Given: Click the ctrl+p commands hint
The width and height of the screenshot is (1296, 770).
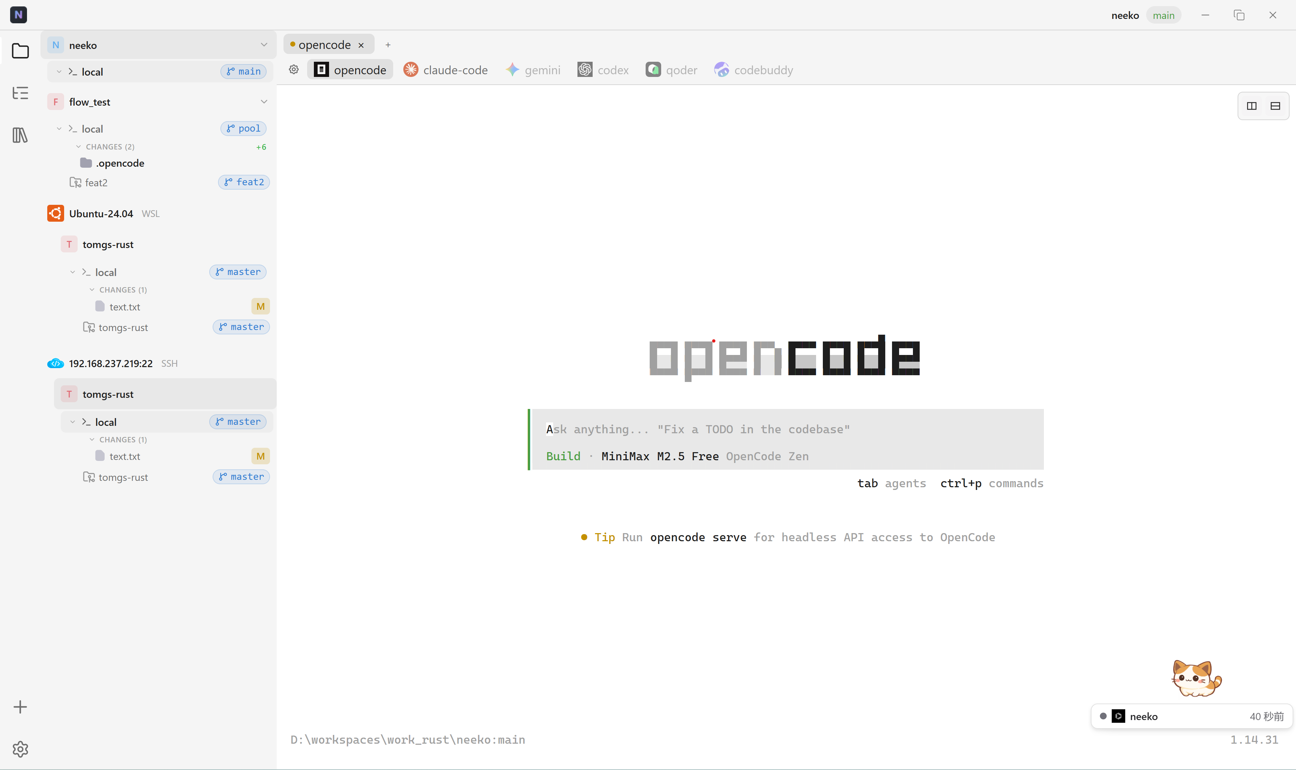Looking at the screenshot, I should (x=992, y=483).
